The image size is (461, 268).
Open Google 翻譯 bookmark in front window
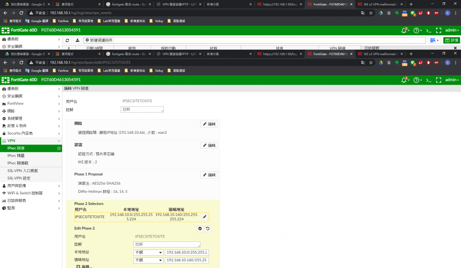(37, 71)
